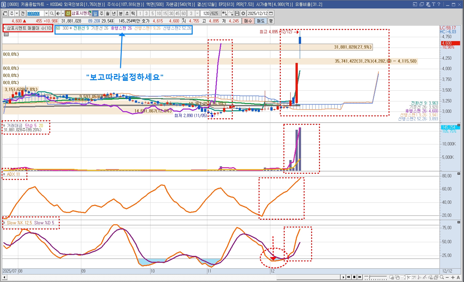Click the speaker sound icon in toolbar
464x282 pixels.
58,13
